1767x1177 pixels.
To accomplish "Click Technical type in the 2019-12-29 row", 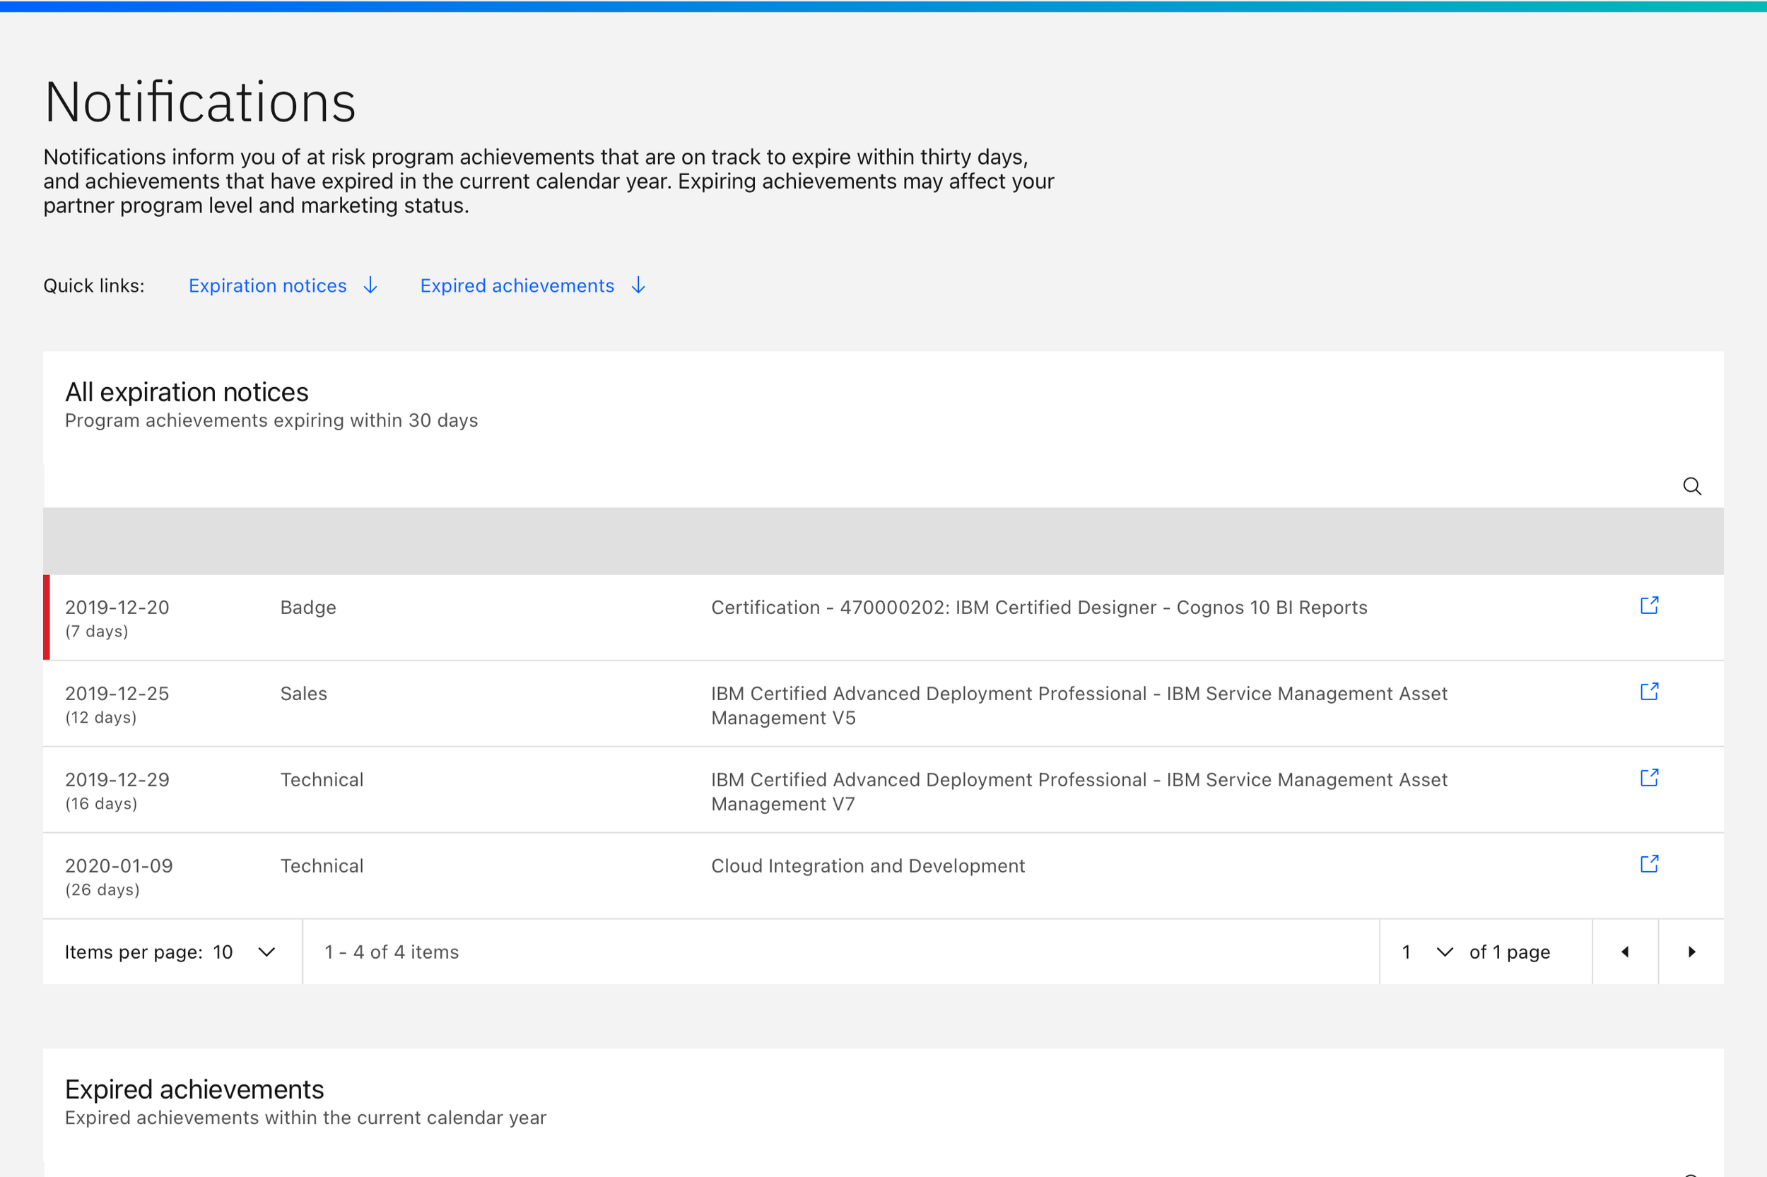I will click(322, 780).
